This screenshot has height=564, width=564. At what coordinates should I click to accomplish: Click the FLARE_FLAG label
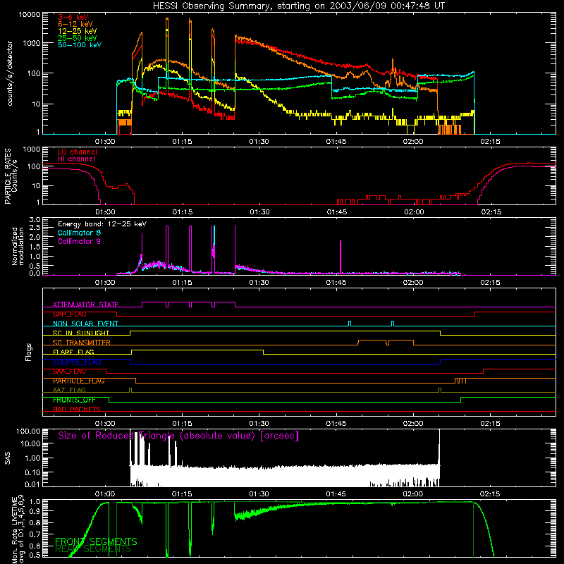pos(73,352)
